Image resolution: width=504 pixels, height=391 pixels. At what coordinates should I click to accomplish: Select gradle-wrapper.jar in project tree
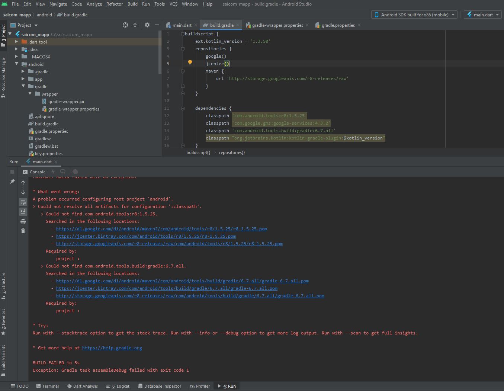coord(66,102)
